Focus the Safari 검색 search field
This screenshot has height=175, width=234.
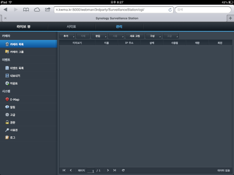click(x=203, y=10)
